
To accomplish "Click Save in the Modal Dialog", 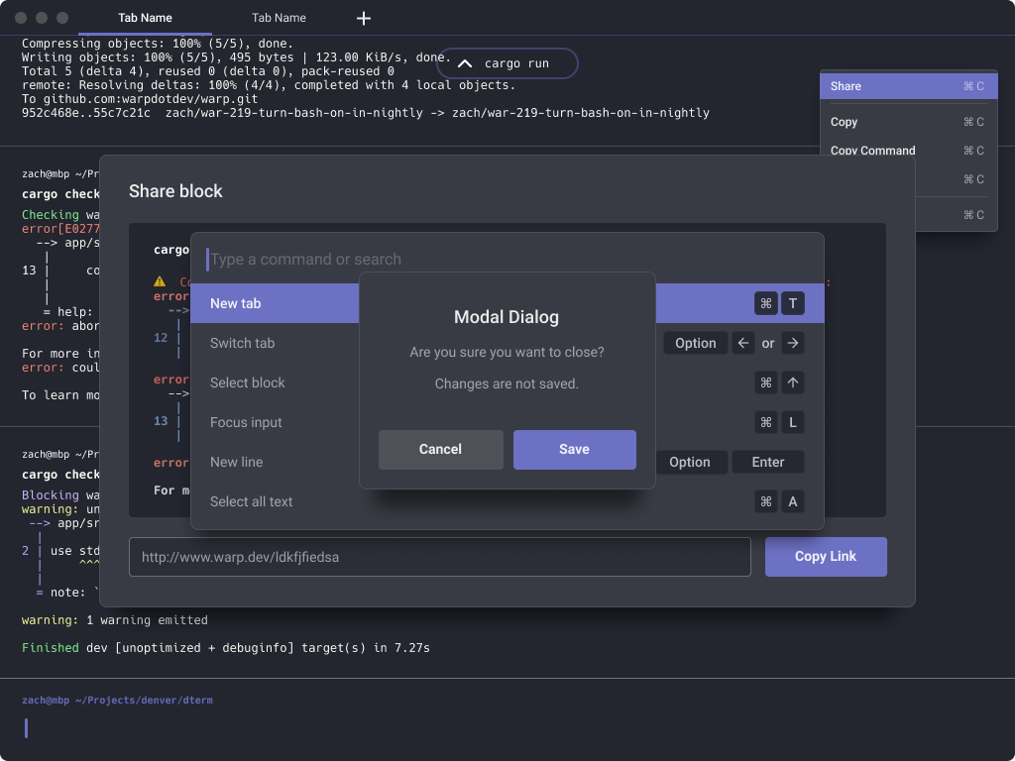I will 575,449.
